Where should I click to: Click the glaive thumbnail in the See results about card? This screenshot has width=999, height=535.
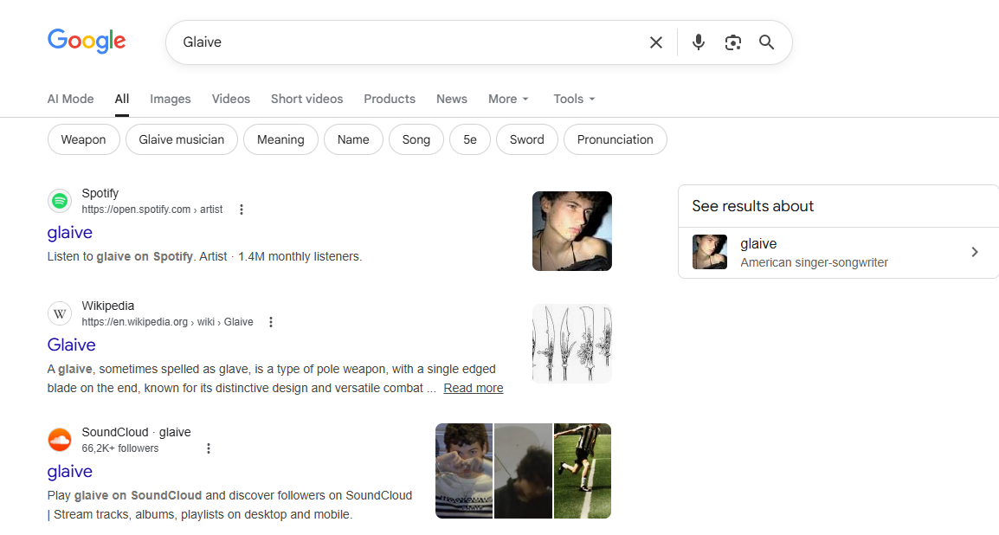tap(710, 252)
